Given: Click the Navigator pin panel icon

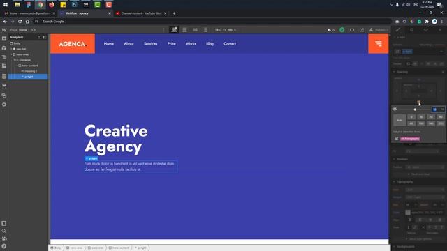Looking at the screenshot, I should (45, 37).
